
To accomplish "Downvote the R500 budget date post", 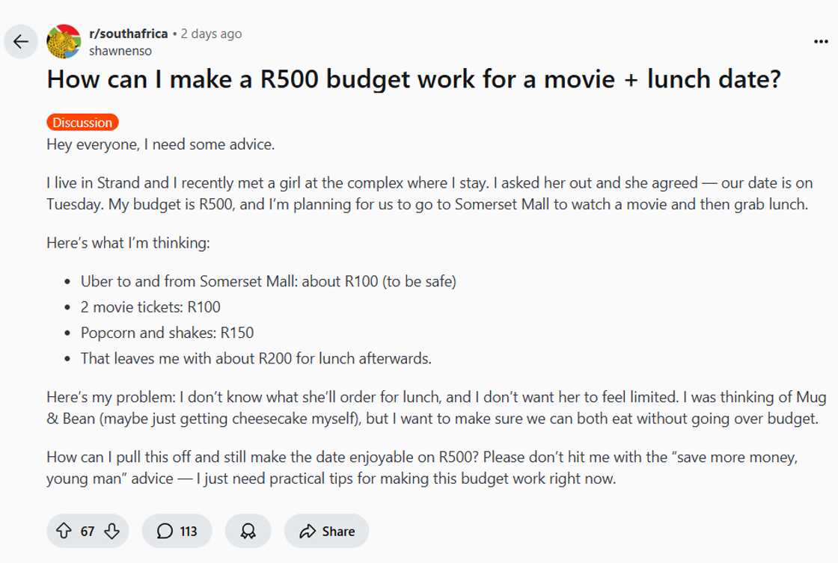I will [x=111, y=531].
